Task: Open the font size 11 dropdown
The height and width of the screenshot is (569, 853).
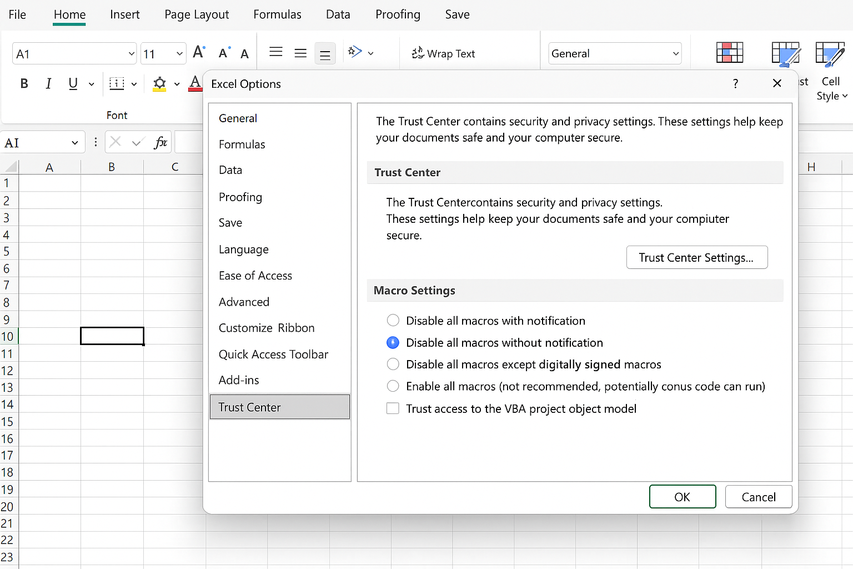Action: [x=179, y=54]
